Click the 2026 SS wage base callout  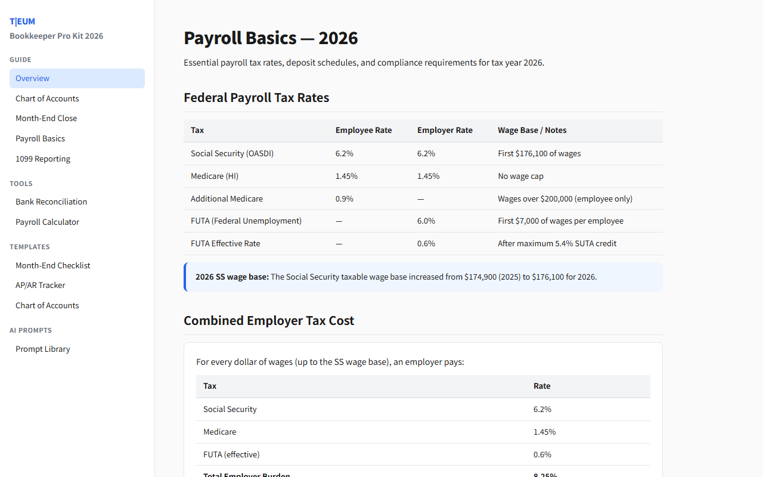point(423,277)
